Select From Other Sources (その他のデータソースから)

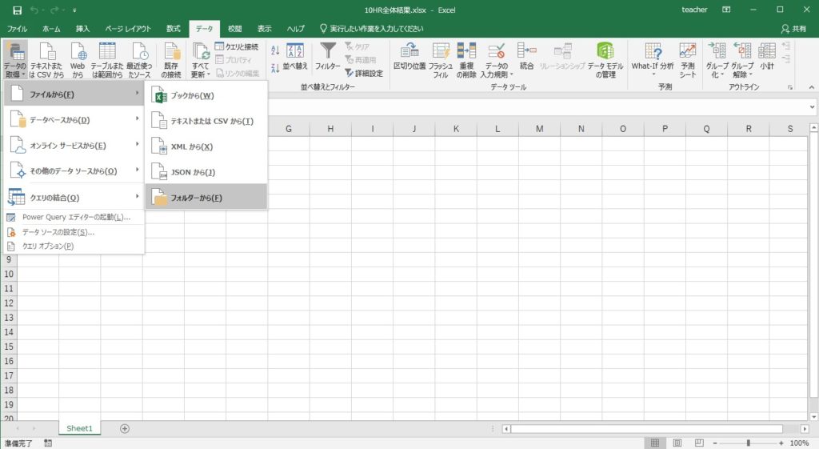tap(74, 171)
